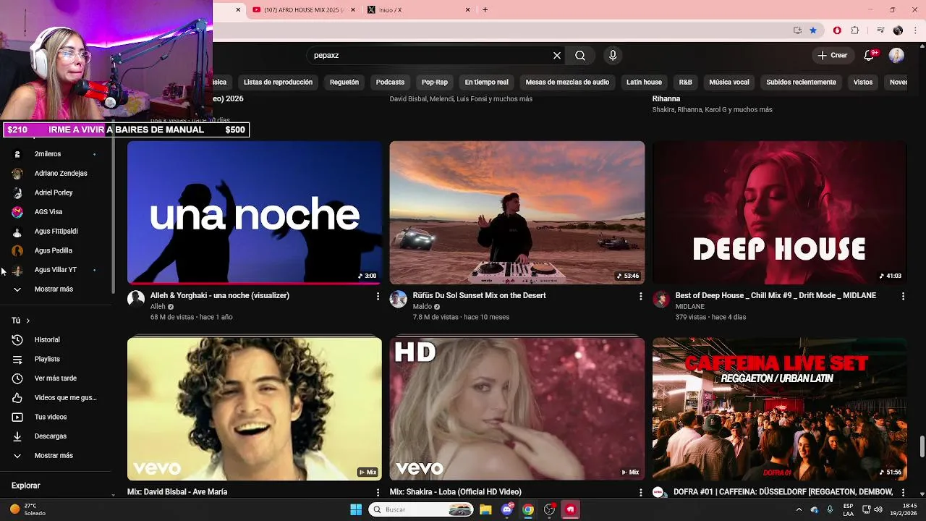The image size is (926, 521).
Task: Select the Vistos filter chip
Action: click(x=863, y=82)
